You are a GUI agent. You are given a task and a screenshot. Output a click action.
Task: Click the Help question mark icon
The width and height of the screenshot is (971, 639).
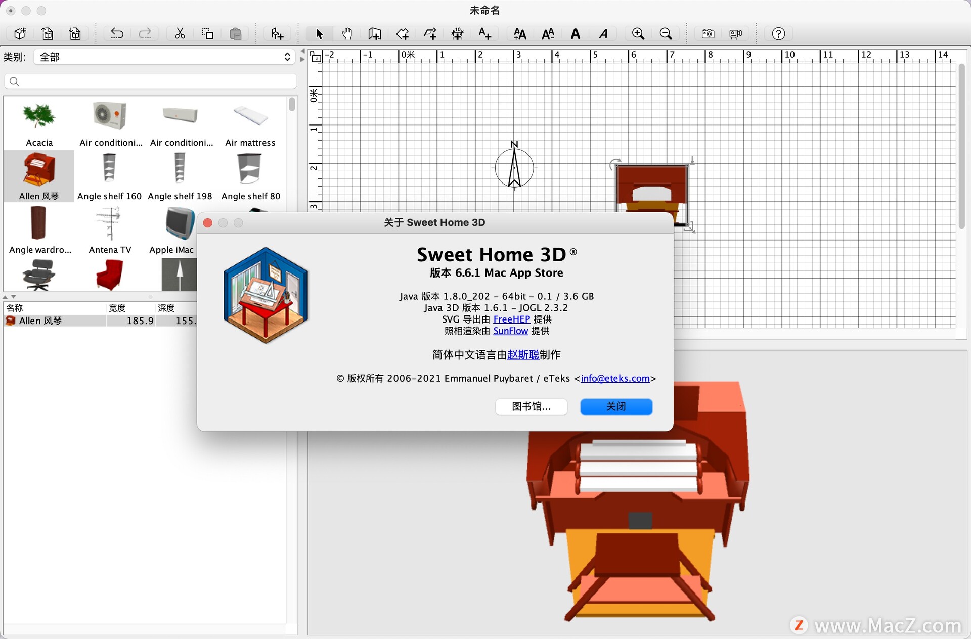778,33
